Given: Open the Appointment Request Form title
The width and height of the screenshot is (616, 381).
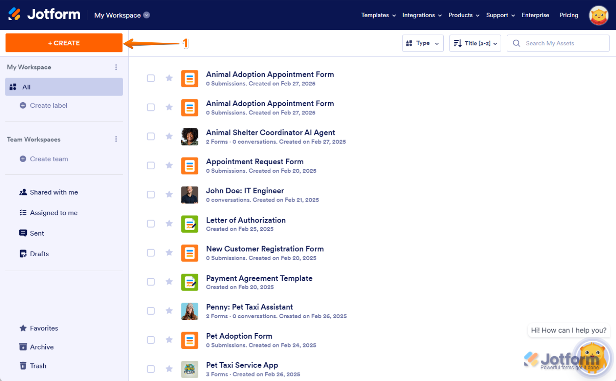Looking at the screenshot, I should 255,161.
